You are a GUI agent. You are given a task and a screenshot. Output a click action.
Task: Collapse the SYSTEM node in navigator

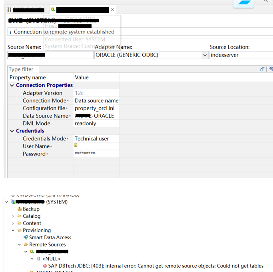click(7, 202)
